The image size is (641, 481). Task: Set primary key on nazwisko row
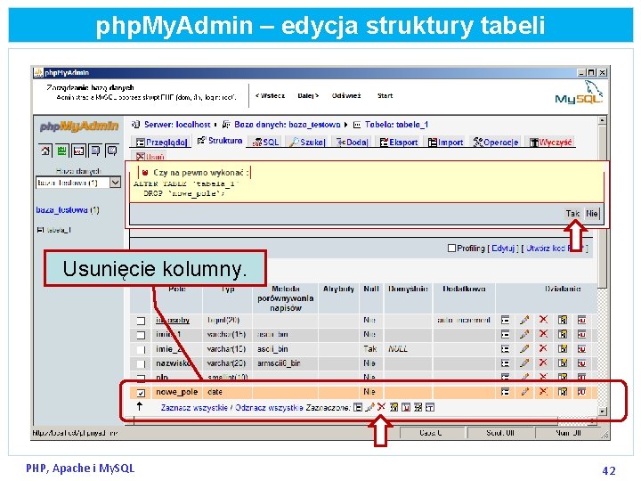[x=563, y=363]
